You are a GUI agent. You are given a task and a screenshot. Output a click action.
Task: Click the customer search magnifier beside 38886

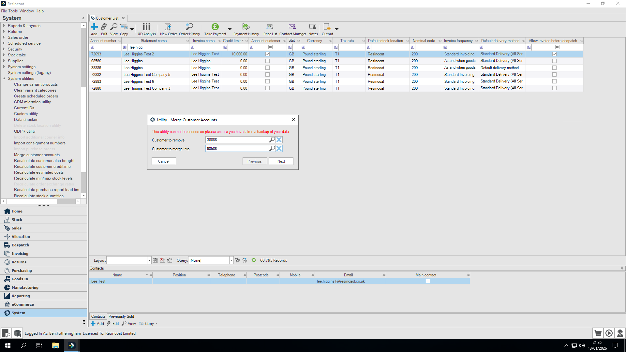pos(272,139)
